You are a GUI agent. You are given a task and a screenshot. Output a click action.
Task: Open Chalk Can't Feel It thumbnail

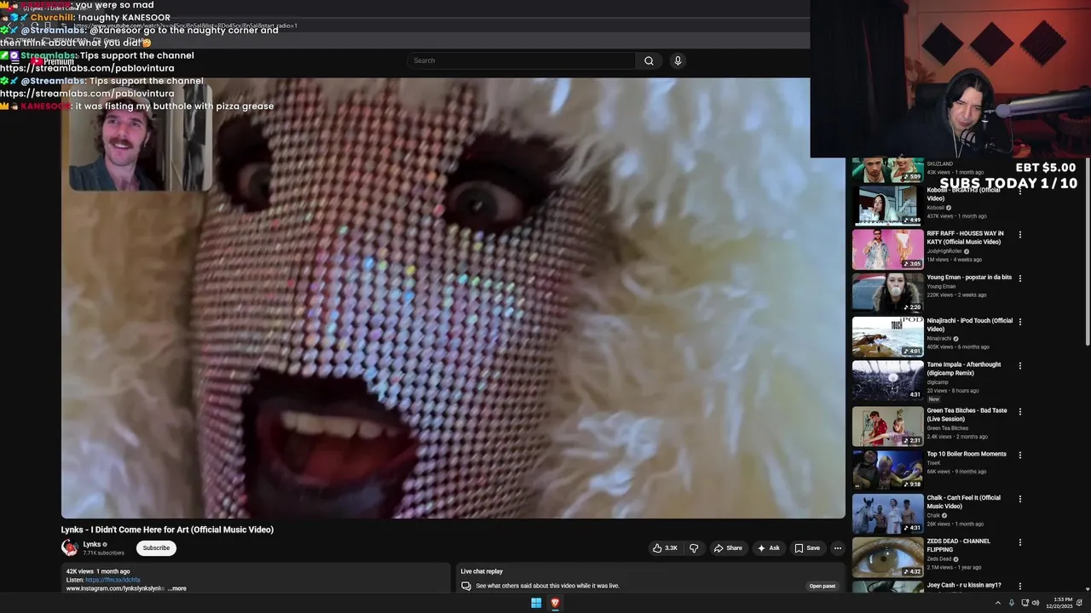coord(887,514)
